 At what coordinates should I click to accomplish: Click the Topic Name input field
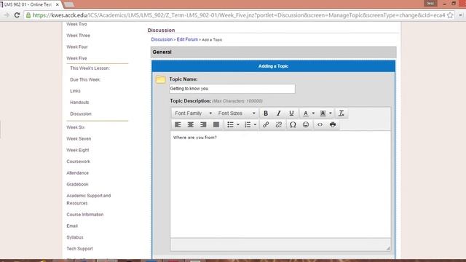click(232, 89)
